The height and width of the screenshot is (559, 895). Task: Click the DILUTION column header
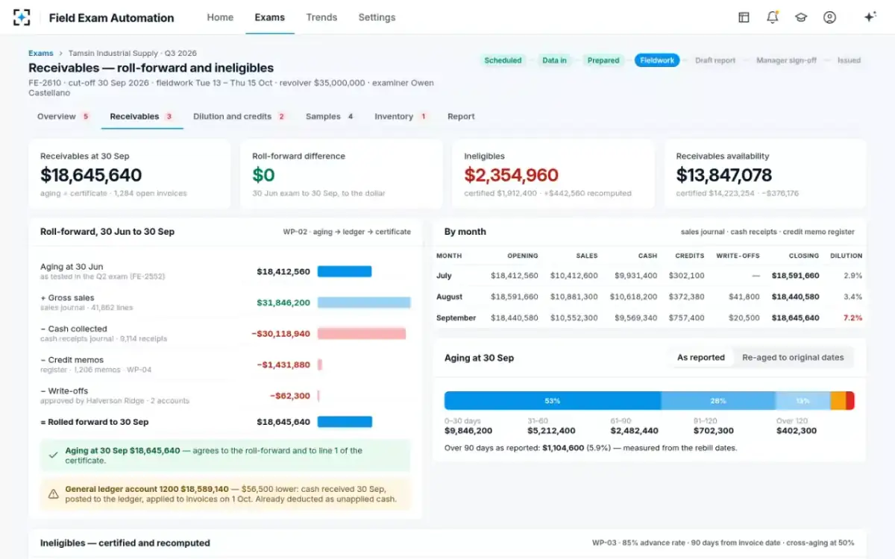point(847,256)
